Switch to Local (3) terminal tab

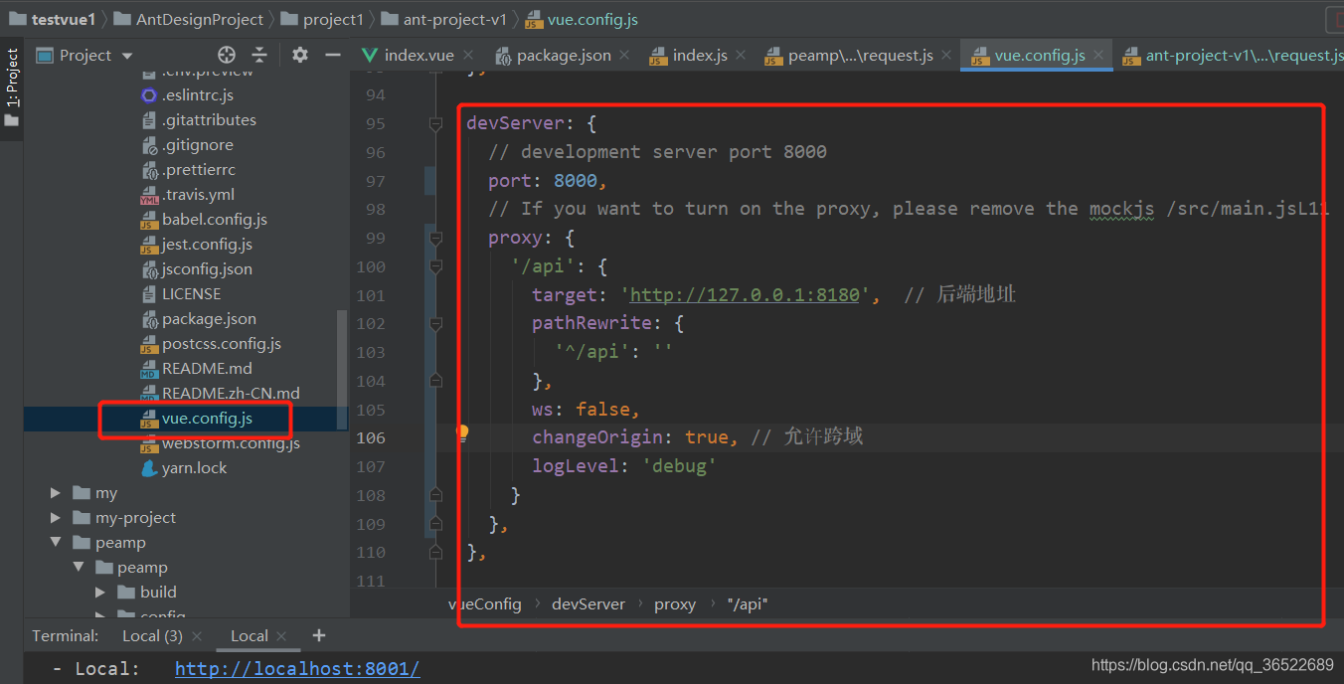[152, 636]
